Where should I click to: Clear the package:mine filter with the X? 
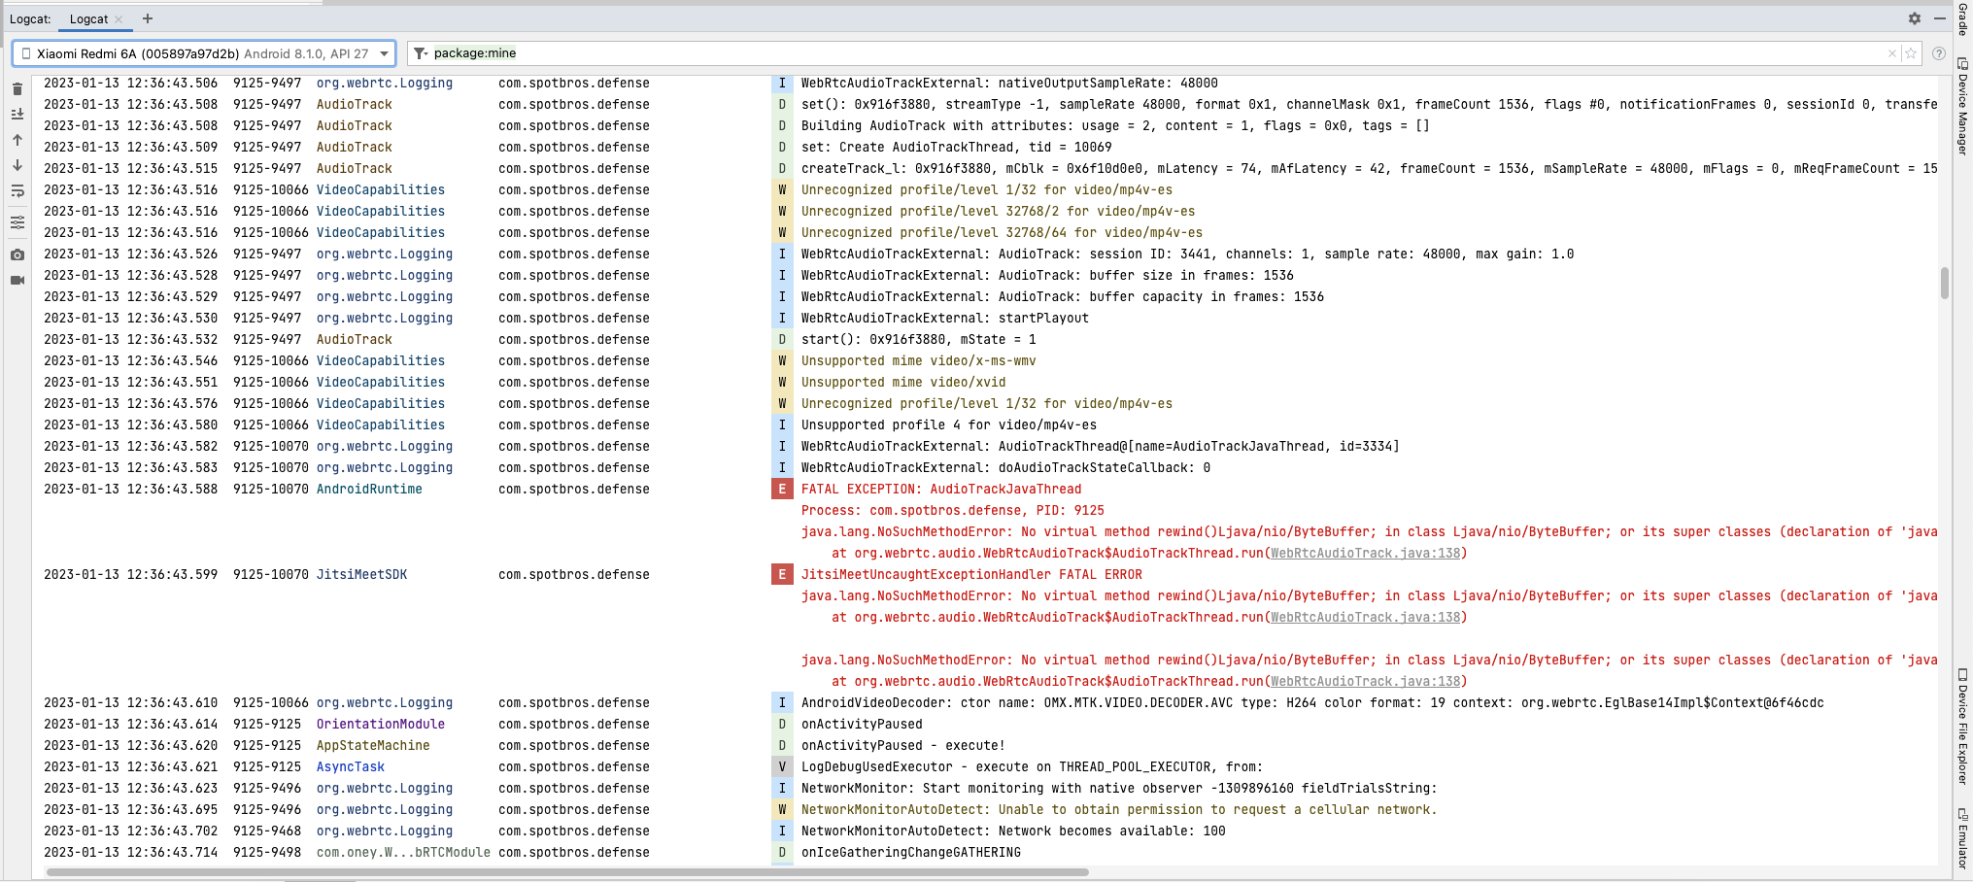pos(1890,53)
